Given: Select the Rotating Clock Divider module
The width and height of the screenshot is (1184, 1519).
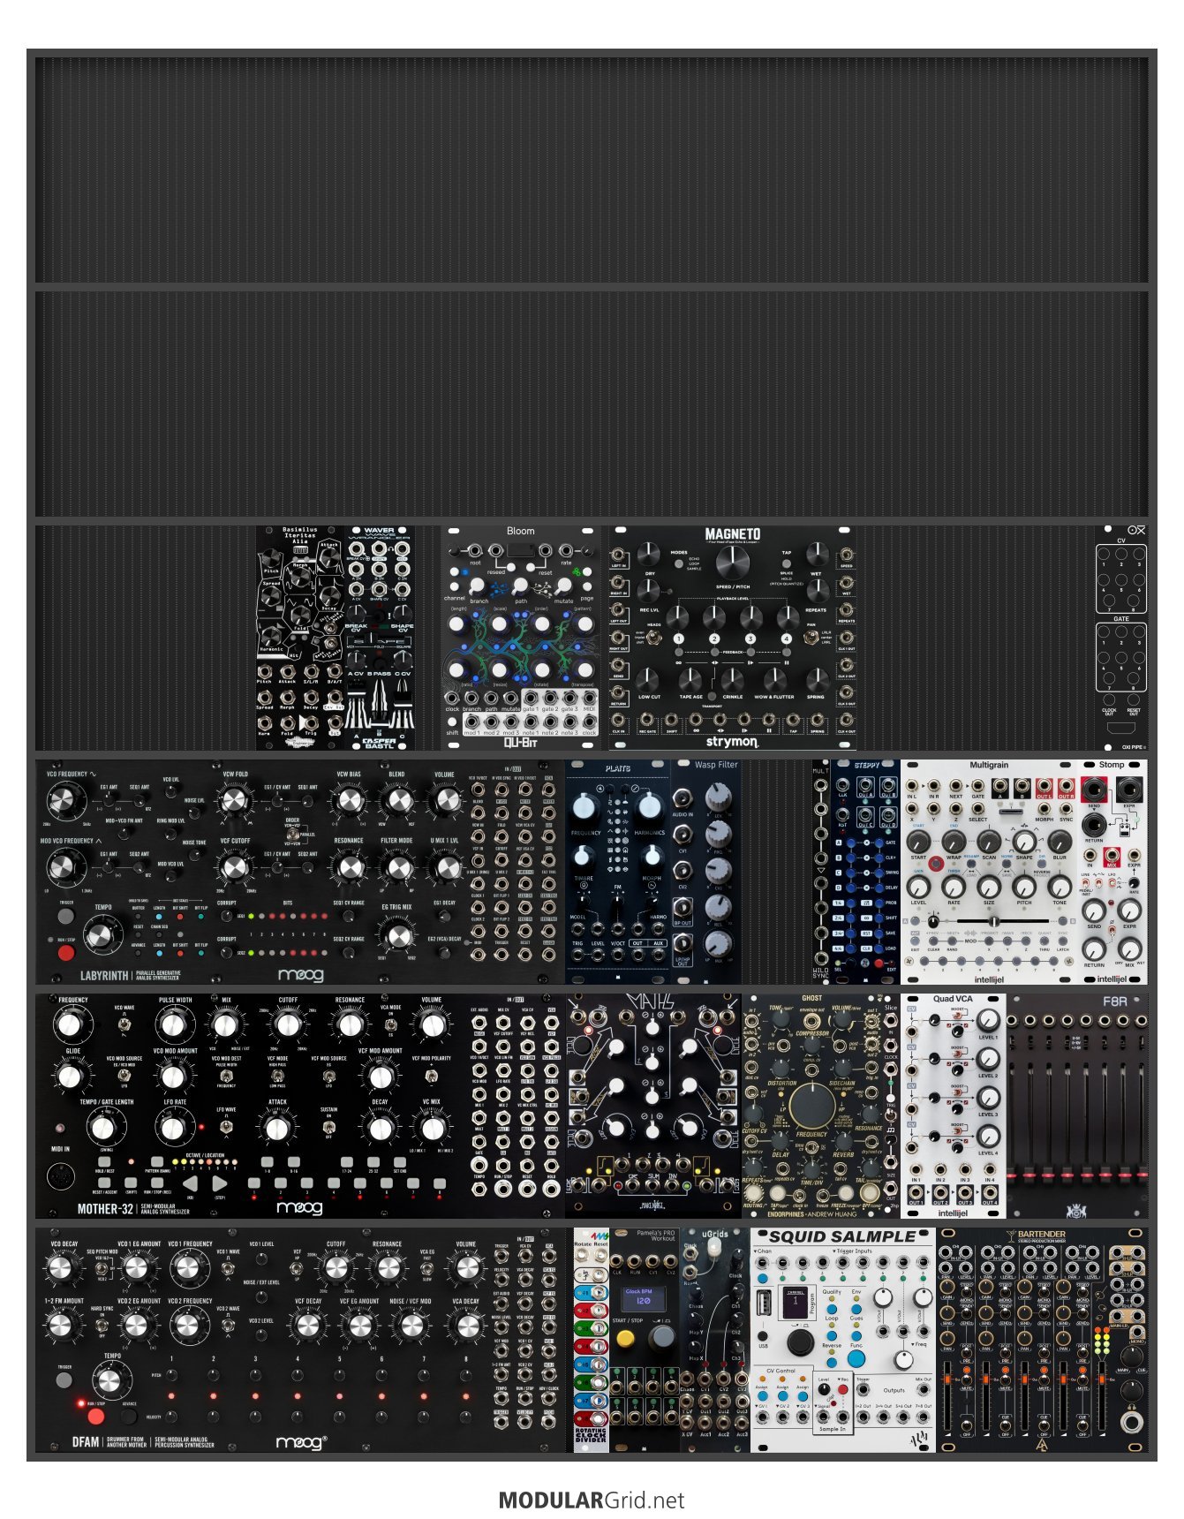Looking at the screenshot, I should coord(592,1340).
